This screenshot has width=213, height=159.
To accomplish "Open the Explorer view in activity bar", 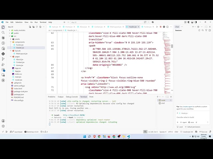I will point(3,27).
